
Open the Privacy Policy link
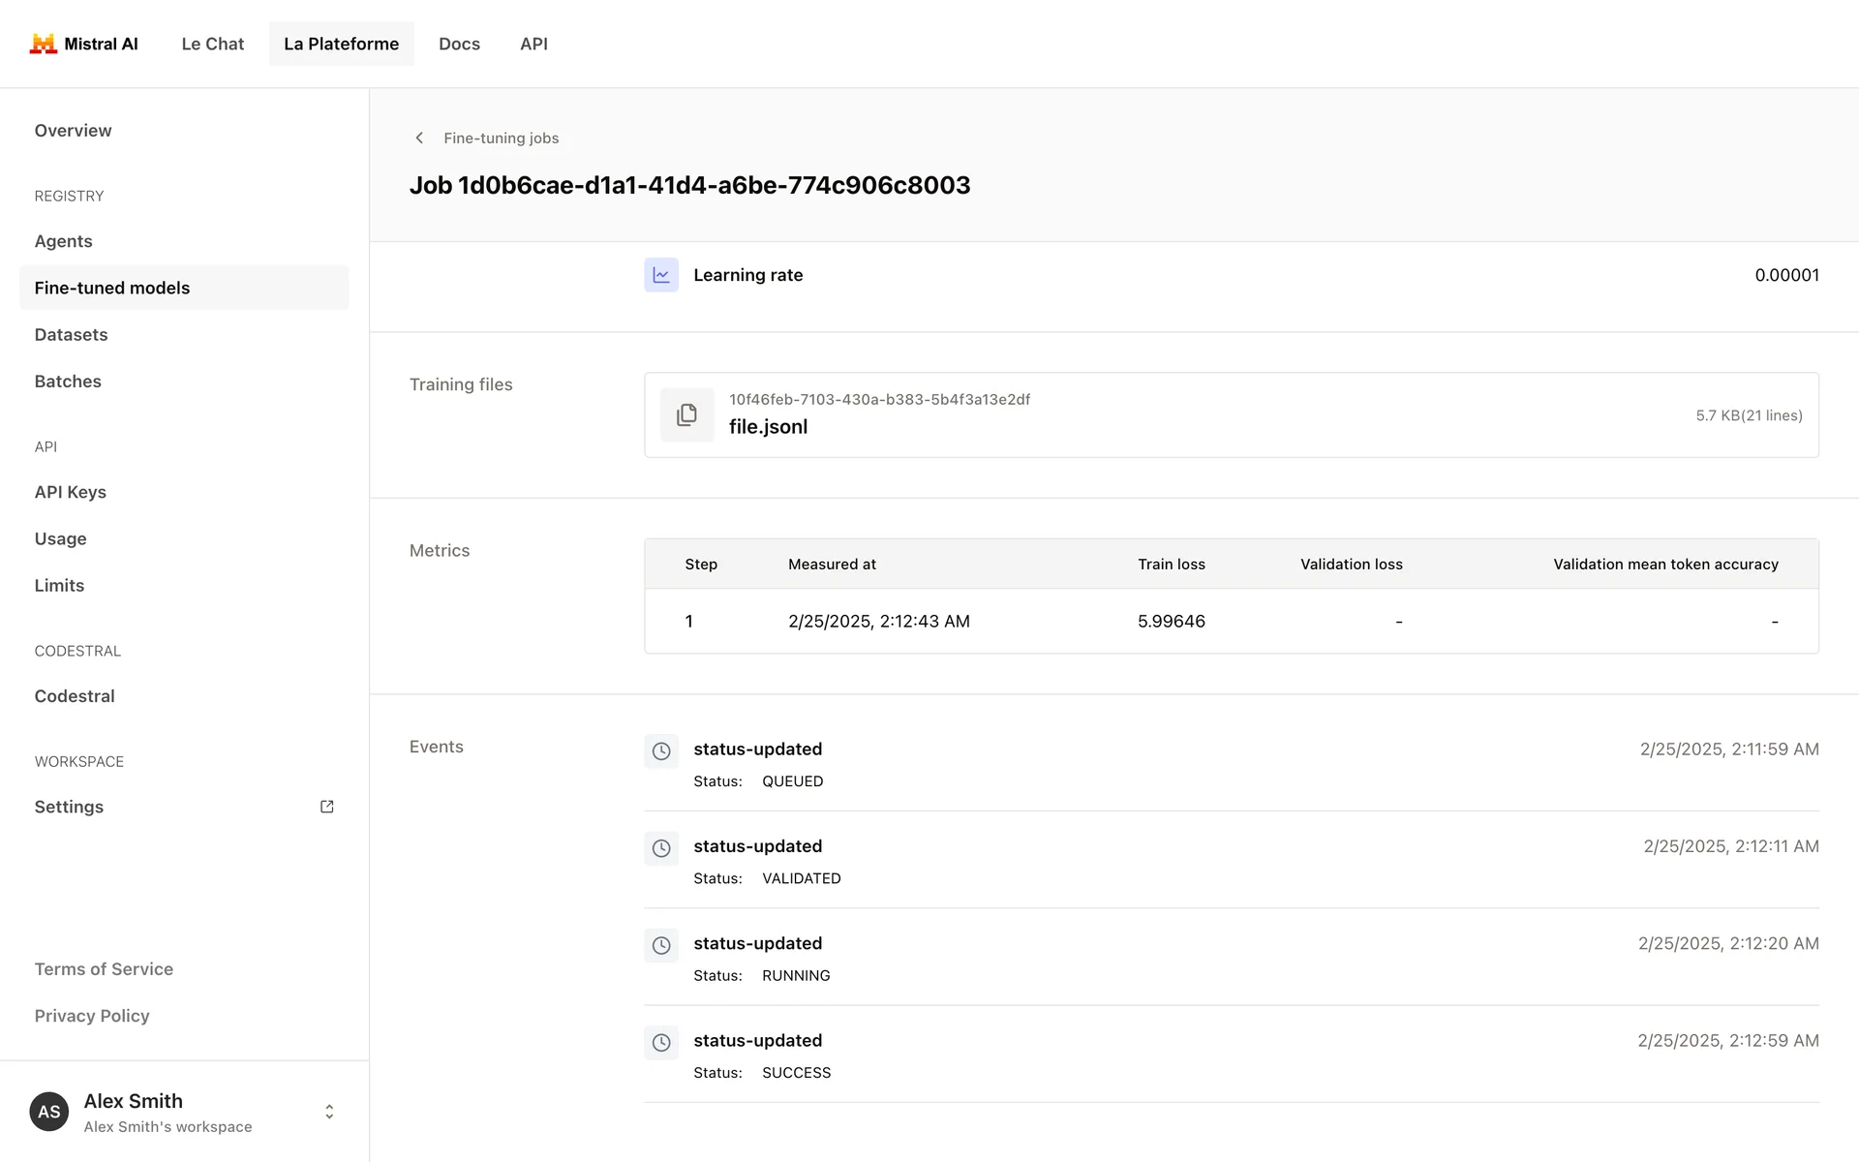click(92, 1016)
